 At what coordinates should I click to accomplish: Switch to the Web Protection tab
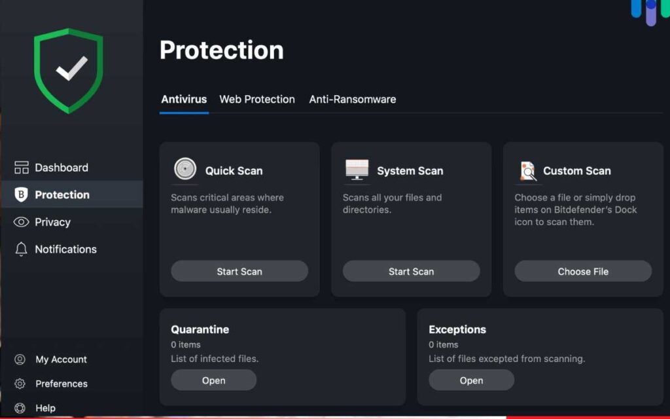(257, 100)
